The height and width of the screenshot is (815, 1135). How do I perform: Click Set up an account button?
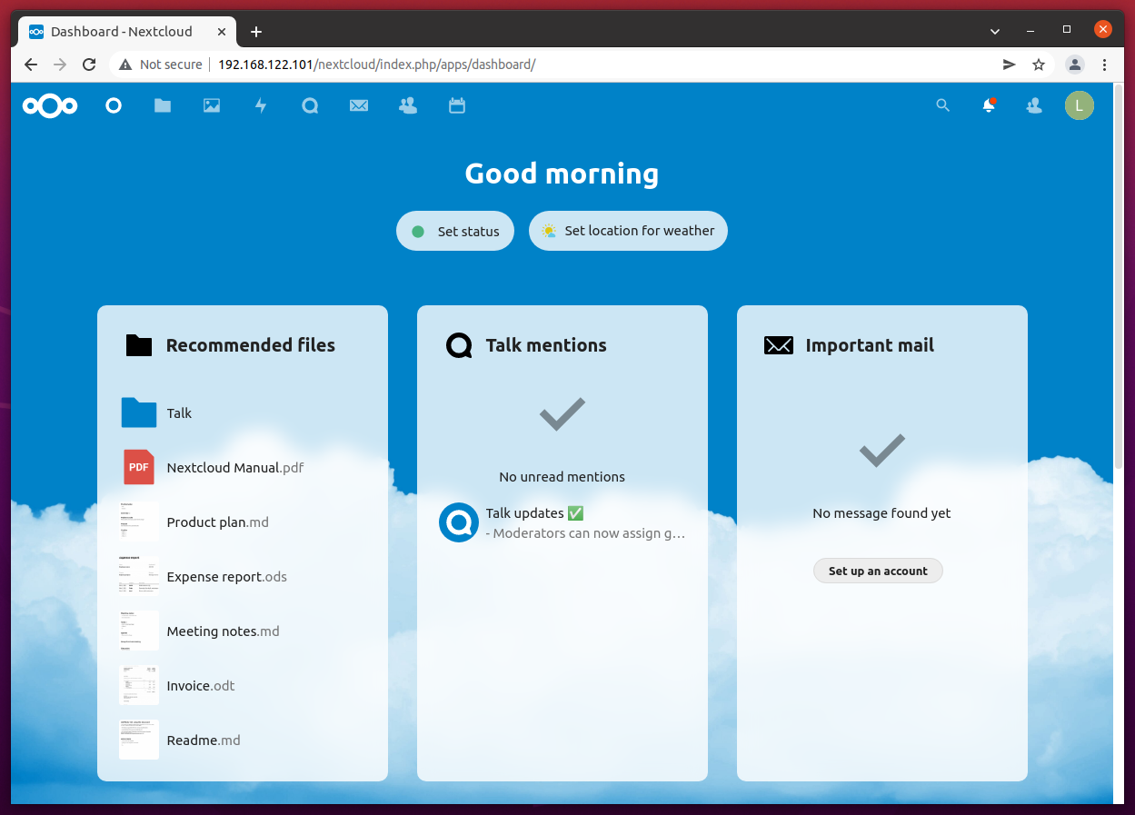pyautogui.click(x=878, y=571)
